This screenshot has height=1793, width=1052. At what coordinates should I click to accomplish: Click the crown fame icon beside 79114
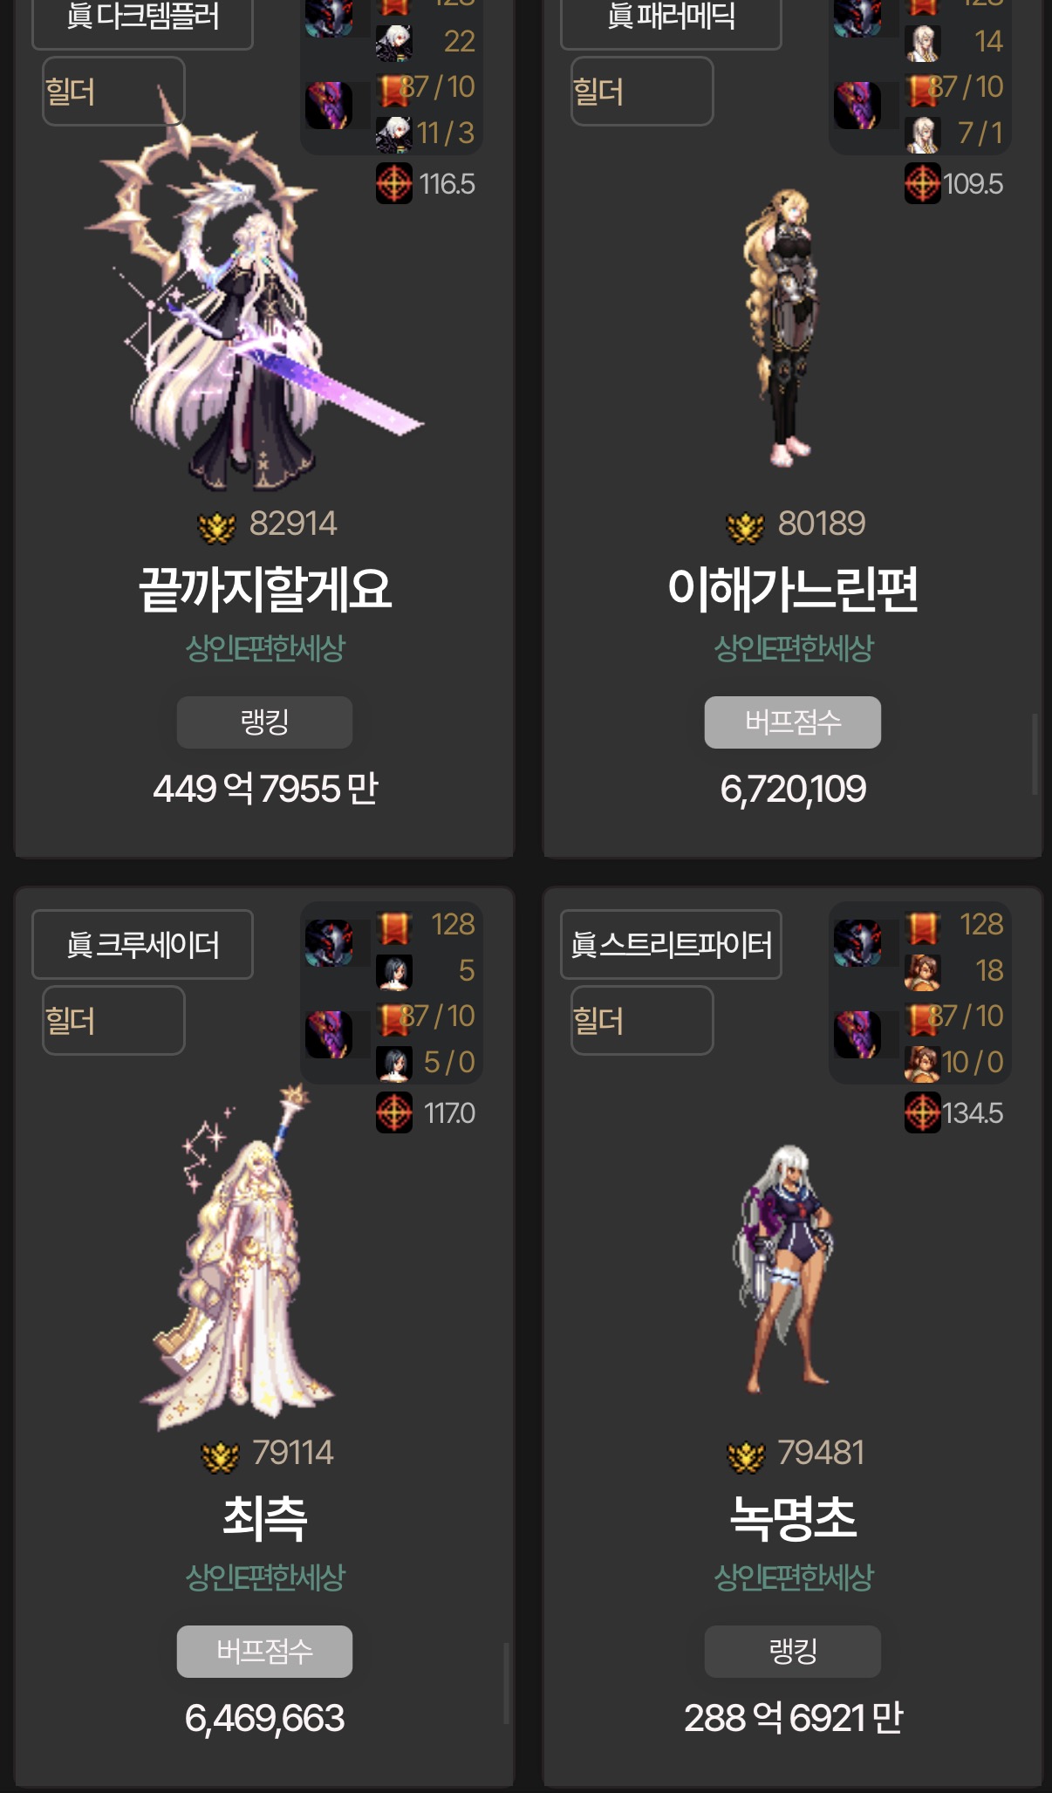220,1455
